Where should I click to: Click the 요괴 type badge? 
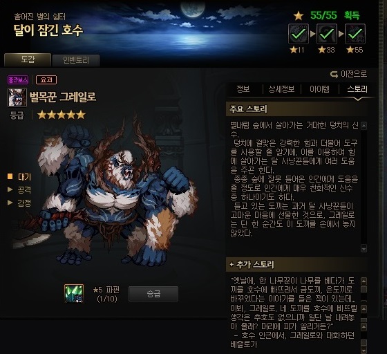click(x=46, y=80)
